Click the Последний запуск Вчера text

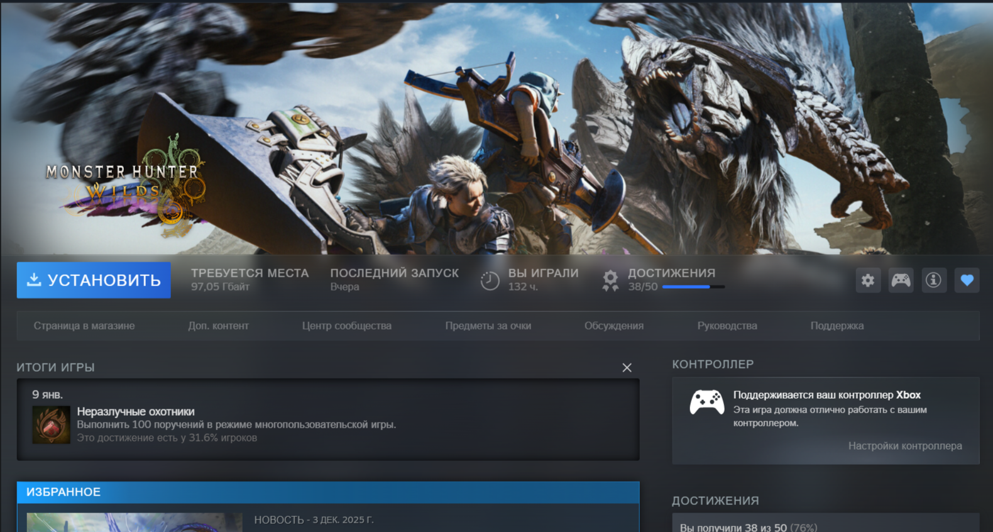point(395,280)
